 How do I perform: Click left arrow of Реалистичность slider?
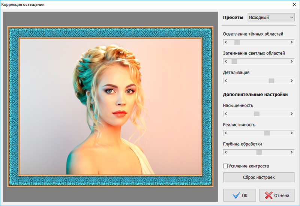(226, 133)
